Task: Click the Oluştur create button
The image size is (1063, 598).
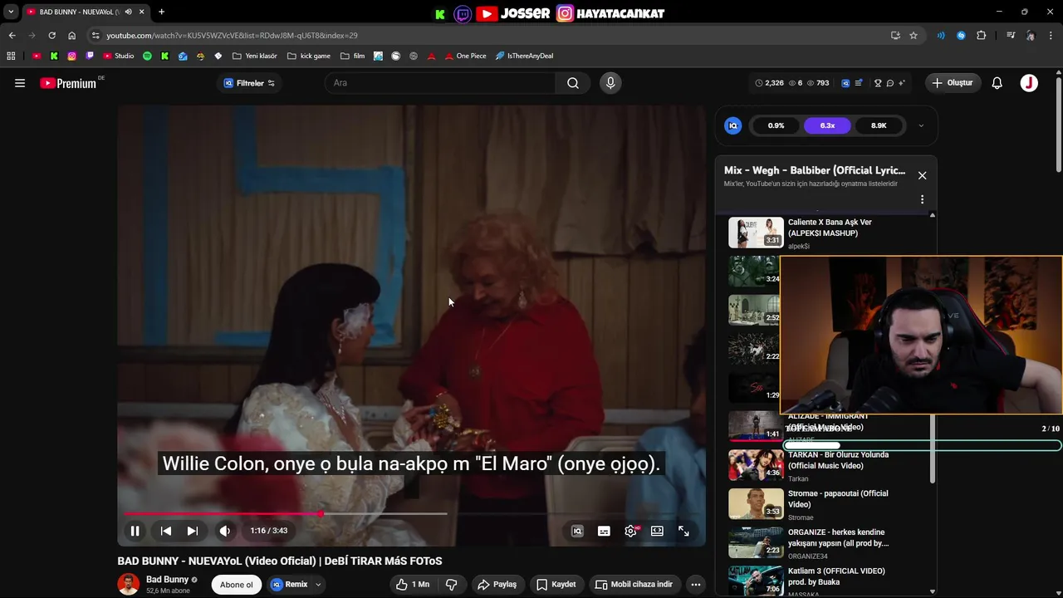Action: (x=952, y=83)
